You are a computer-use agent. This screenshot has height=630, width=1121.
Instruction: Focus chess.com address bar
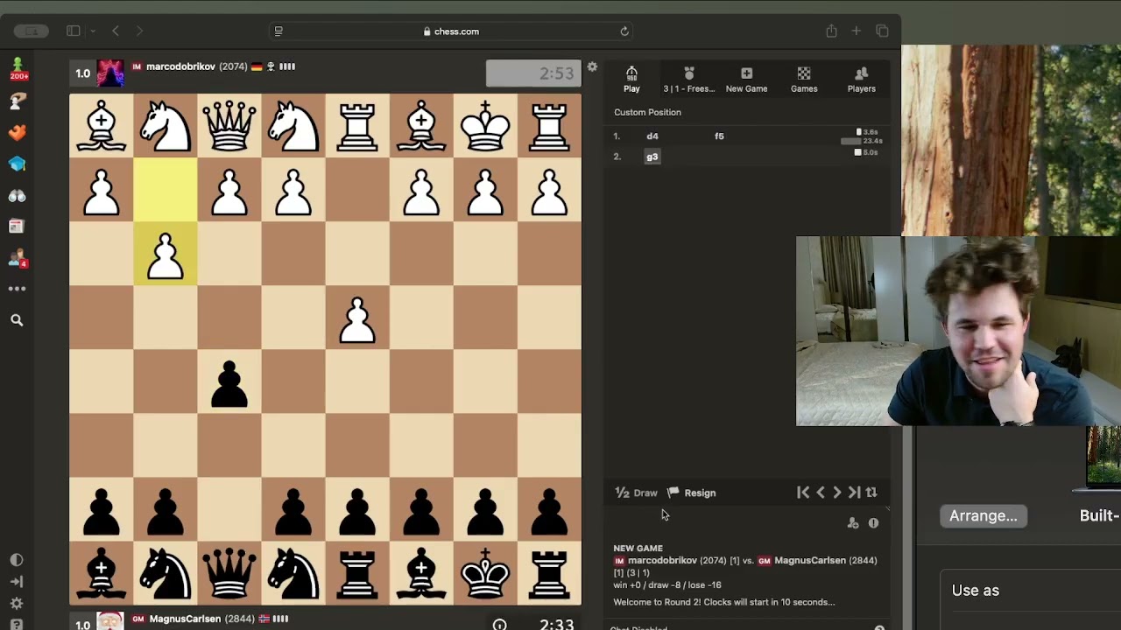click(x=452, y=31)
